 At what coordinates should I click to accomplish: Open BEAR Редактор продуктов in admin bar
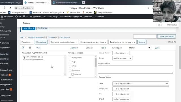click(x=71, y=16)
